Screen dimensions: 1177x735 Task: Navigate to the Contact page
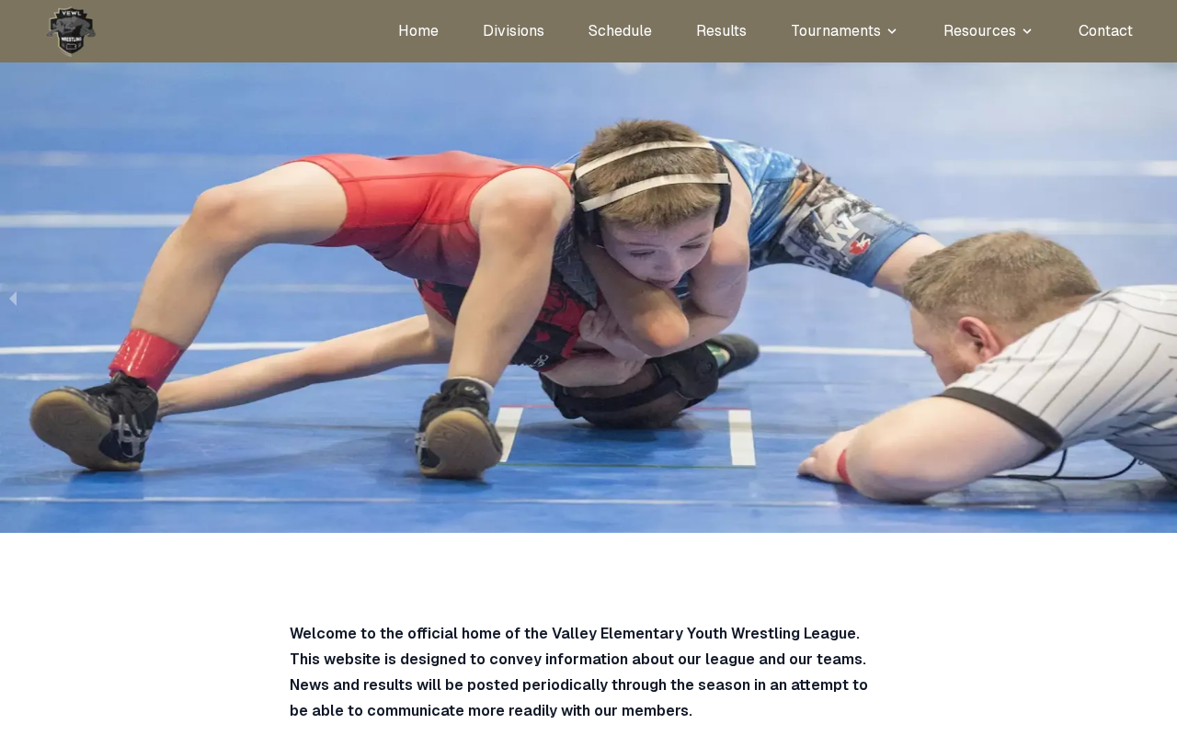pyautogui.click(x=1105, y=31)
